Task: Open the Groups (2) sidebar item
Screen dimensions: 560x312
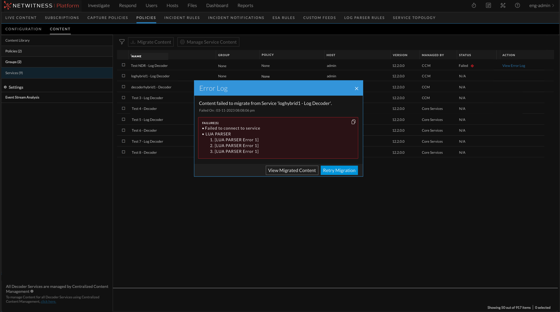Action: coord(13,62)
